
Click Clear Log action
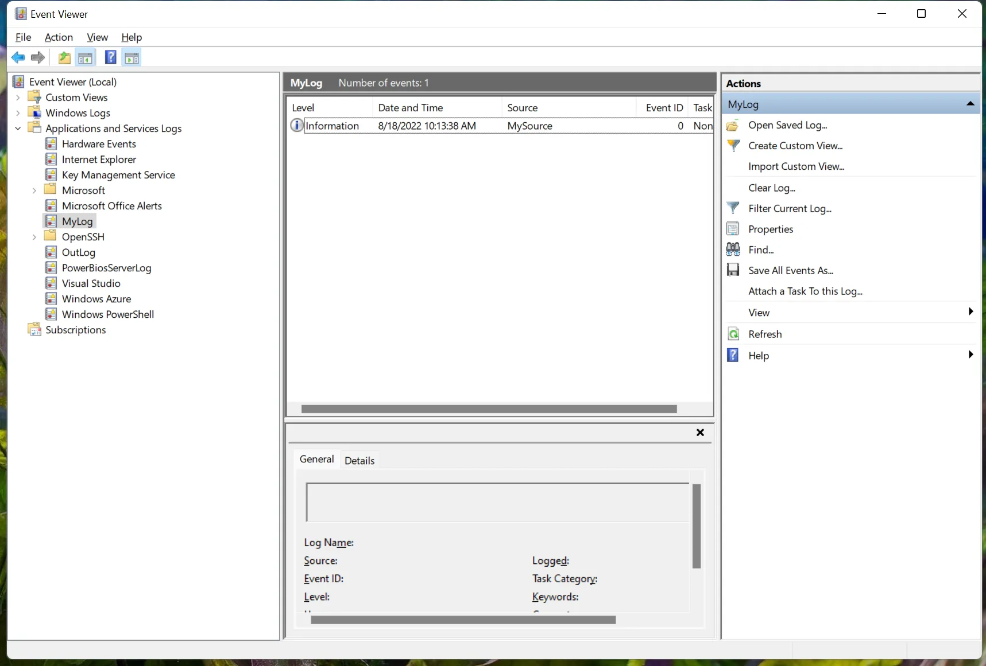[772, 188]
